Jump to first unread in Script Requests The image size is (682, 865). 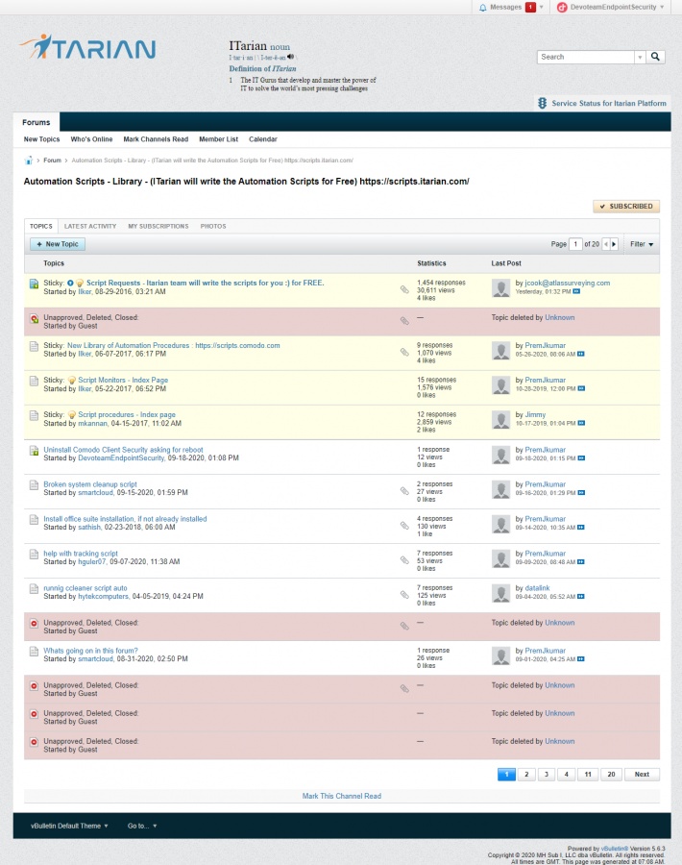coord(70,283)
